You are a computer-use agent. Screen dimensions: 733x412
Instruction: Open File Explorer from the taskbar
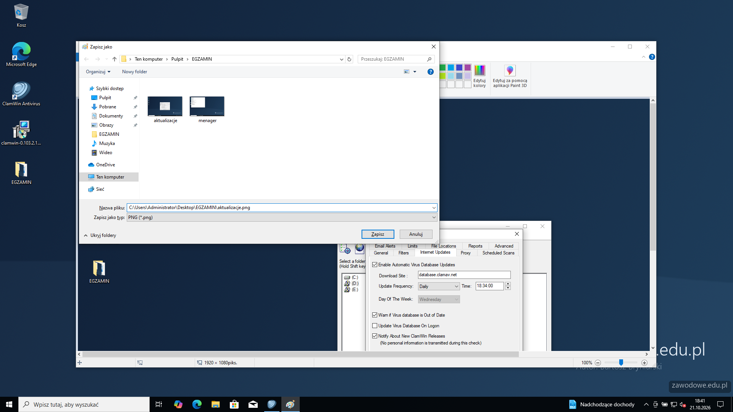[x=216, y=404]
